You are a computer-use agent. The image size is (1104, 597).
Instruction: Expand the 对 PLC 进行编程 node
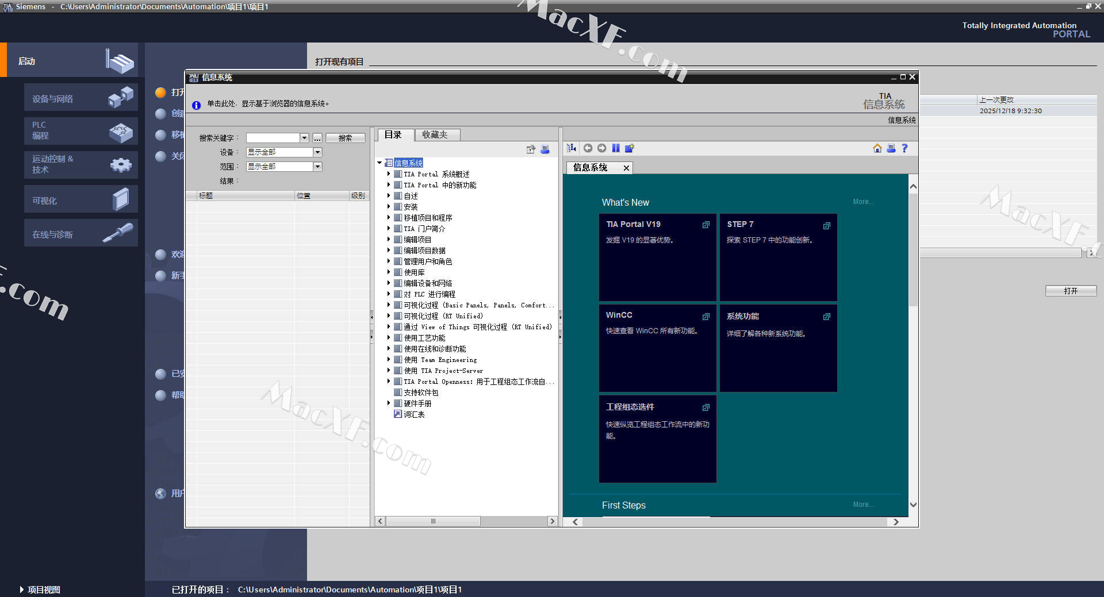389,294
